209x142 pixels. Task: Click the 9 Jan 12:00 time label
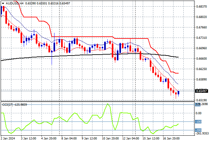click(x=89, y=139)
